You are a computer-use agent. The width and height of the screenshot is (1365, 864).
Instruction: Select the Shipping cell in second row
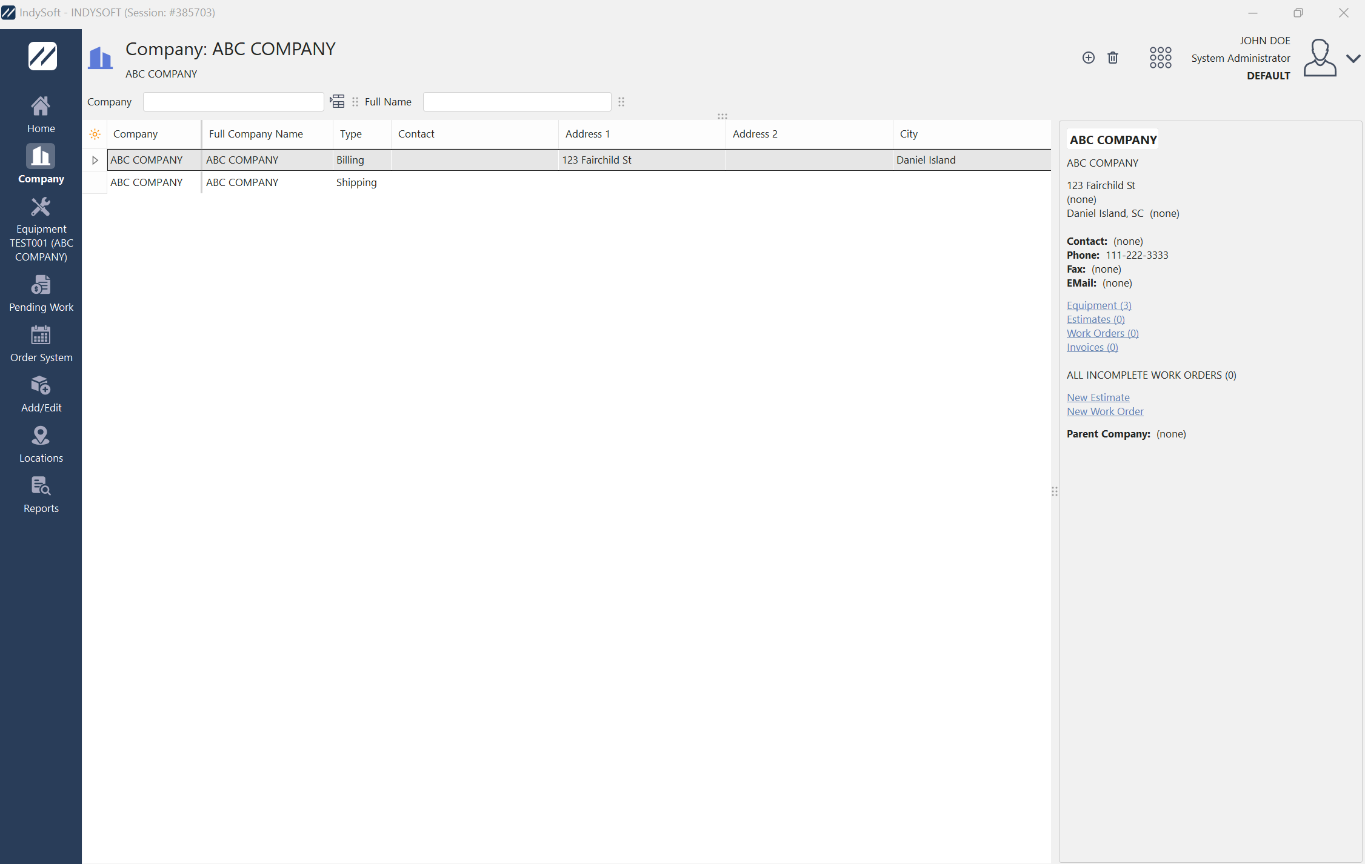(362, 182)
